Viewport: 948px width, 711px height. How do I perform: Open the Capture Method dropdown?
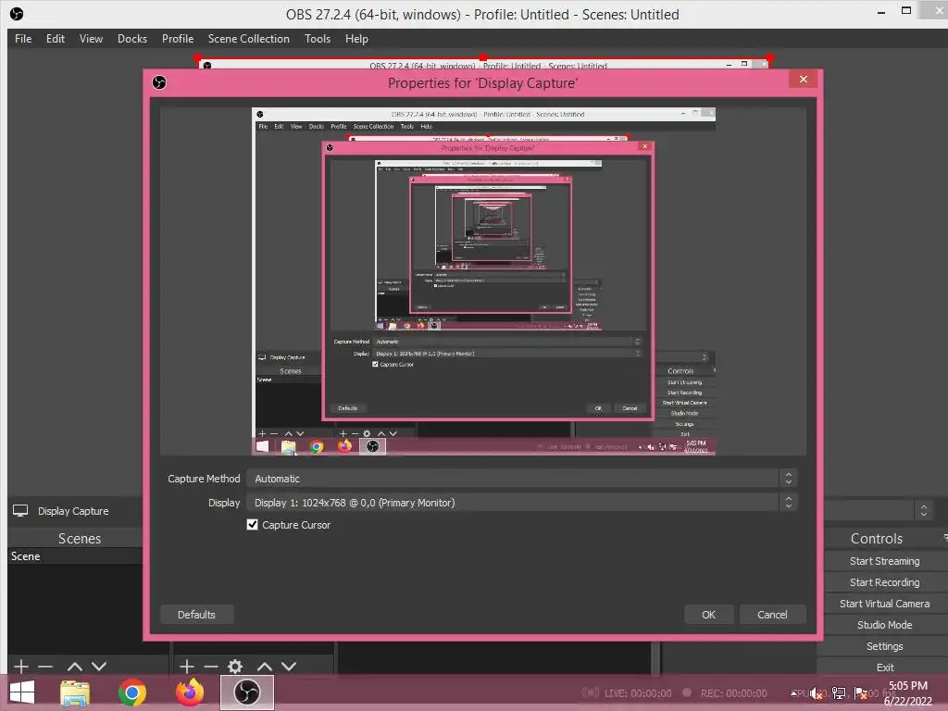524,479
